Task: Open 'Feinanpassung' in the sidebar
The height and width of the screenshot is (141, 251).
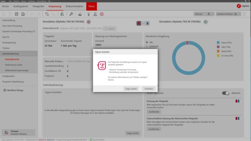Action: click(9, 43)
